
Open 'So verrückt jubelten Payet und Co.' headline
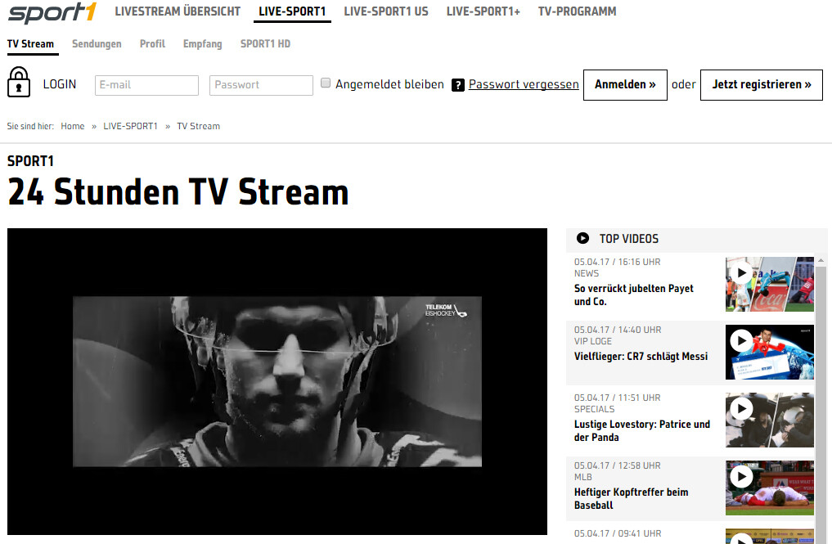(x=633, y=295)
